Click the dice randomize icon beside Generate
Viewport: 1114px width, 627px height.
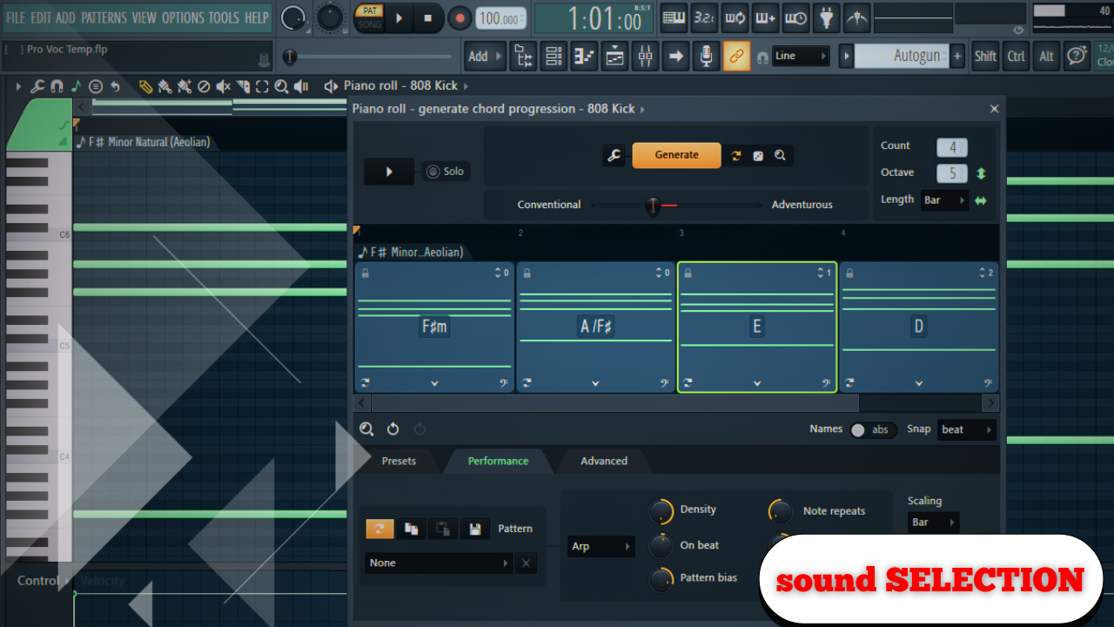(x=758, y=156)
